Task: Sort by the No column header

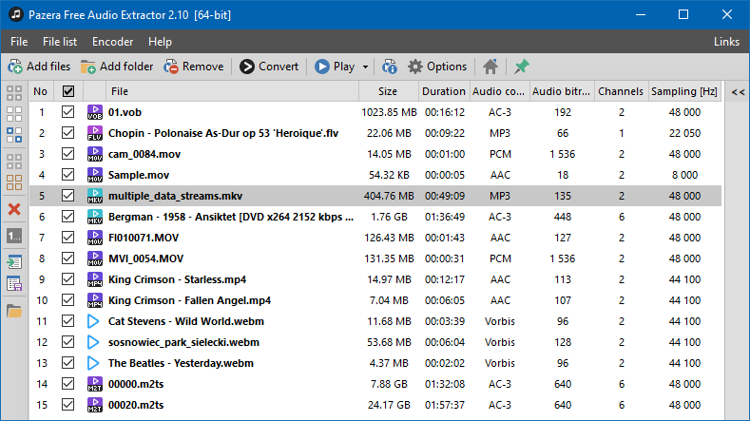Action: click(41, 91)
